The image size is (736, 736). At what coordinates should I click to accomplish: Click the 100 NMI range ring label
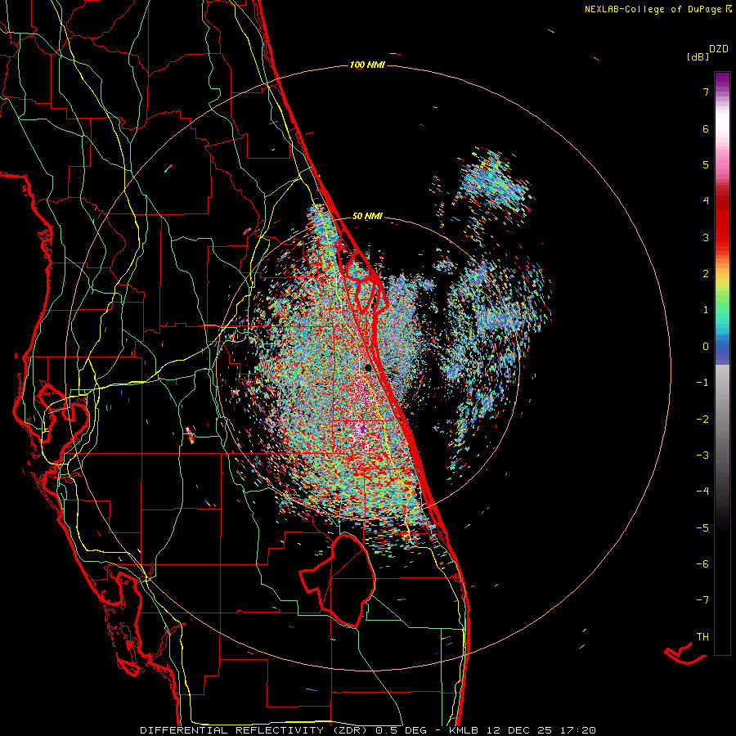(x=367, y=65)
